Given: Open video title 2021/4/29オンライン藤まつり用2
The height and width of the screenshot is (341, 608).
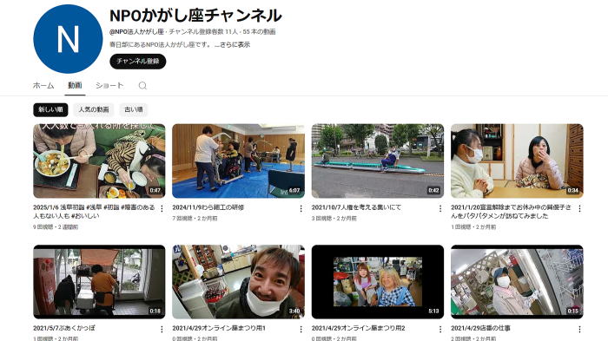Looking at the screenshot, I should click(x=358, y=328).
